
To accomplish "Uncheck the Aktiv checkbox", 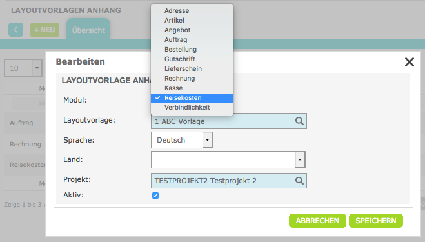I will click(155, 196).
